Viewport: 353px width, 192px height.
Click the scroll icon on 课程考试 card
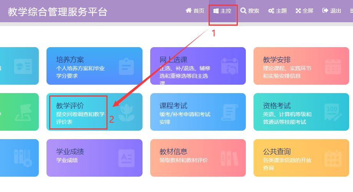pos(230,112)
